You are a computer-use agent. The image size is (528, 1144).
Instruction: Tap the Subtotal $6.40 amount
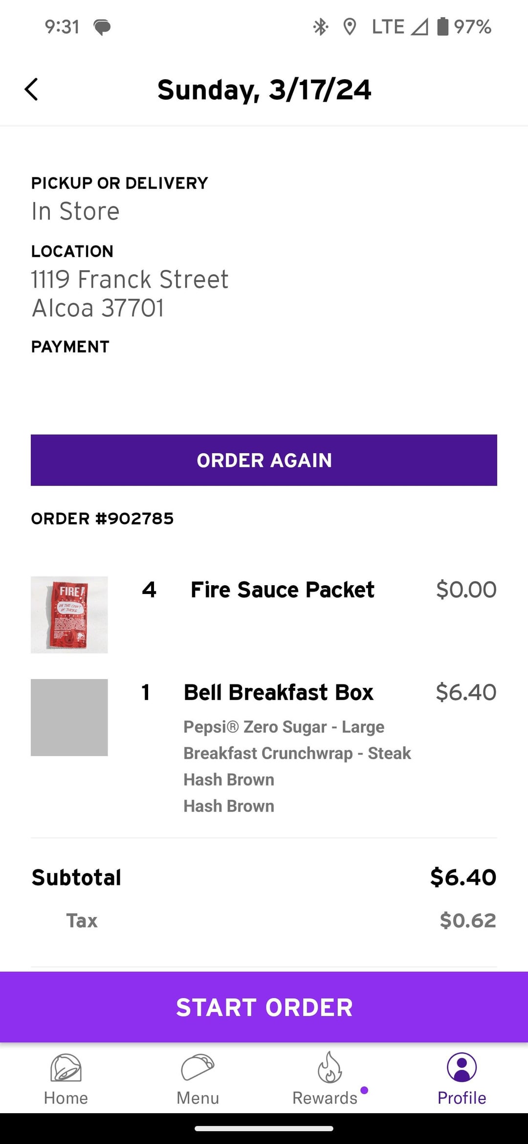(x=463, y=878)
